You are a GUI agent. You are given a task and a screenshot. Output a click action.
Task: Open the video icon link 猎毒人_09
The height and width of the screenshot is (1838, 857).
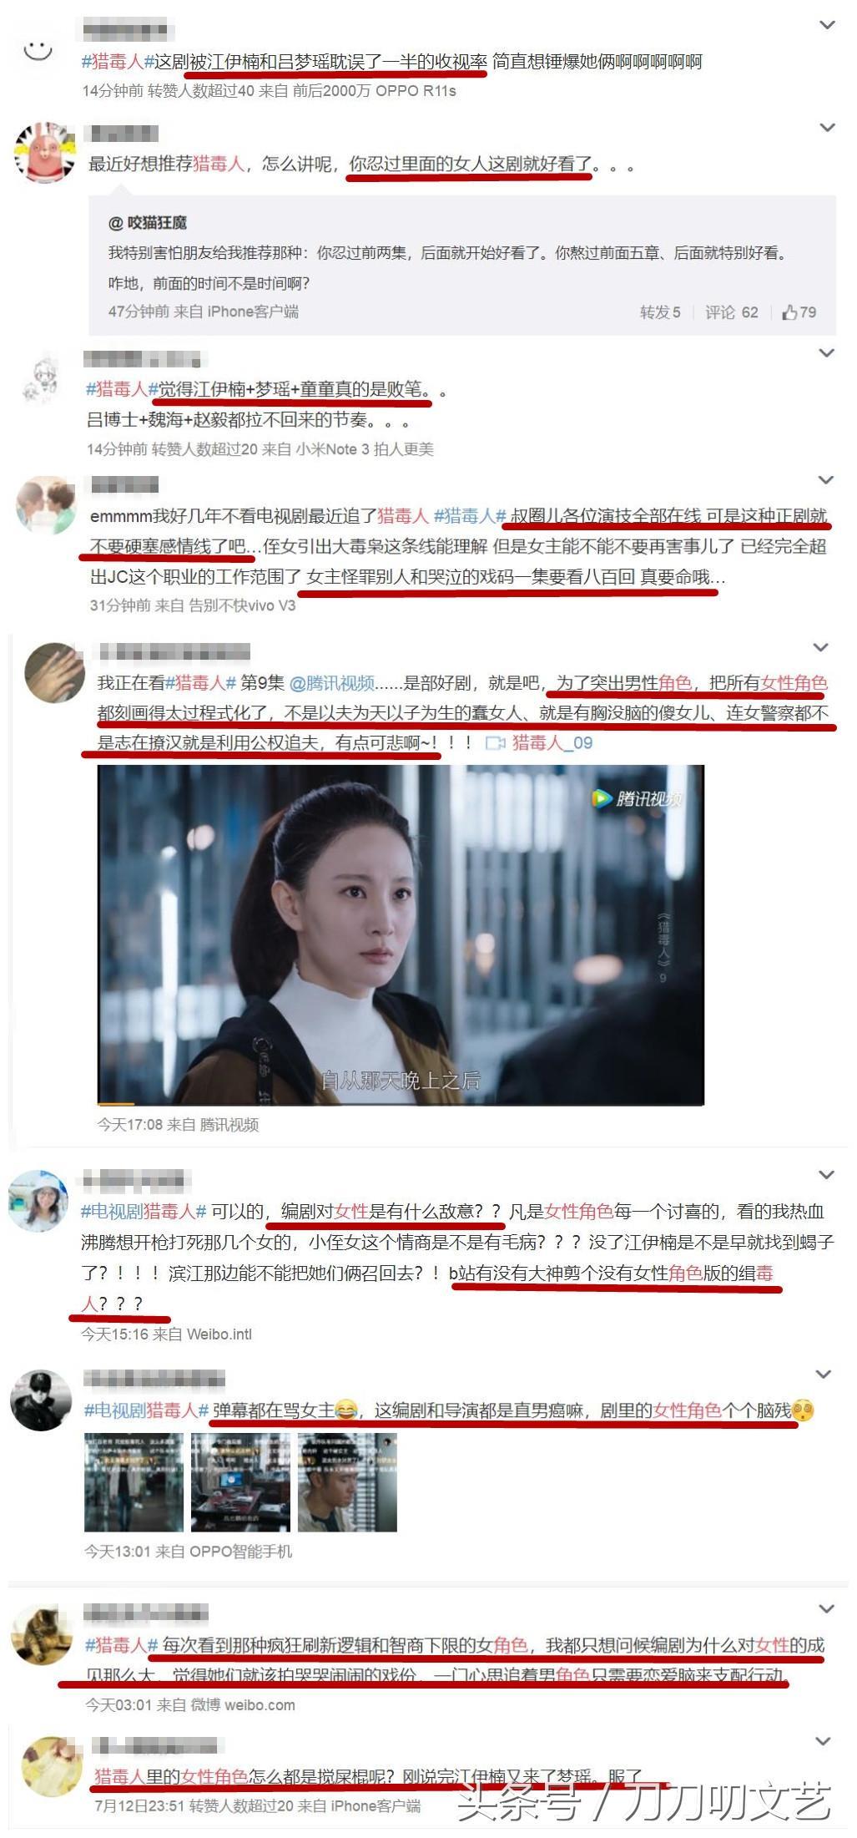pyautogui.click(x=539, y=742)
